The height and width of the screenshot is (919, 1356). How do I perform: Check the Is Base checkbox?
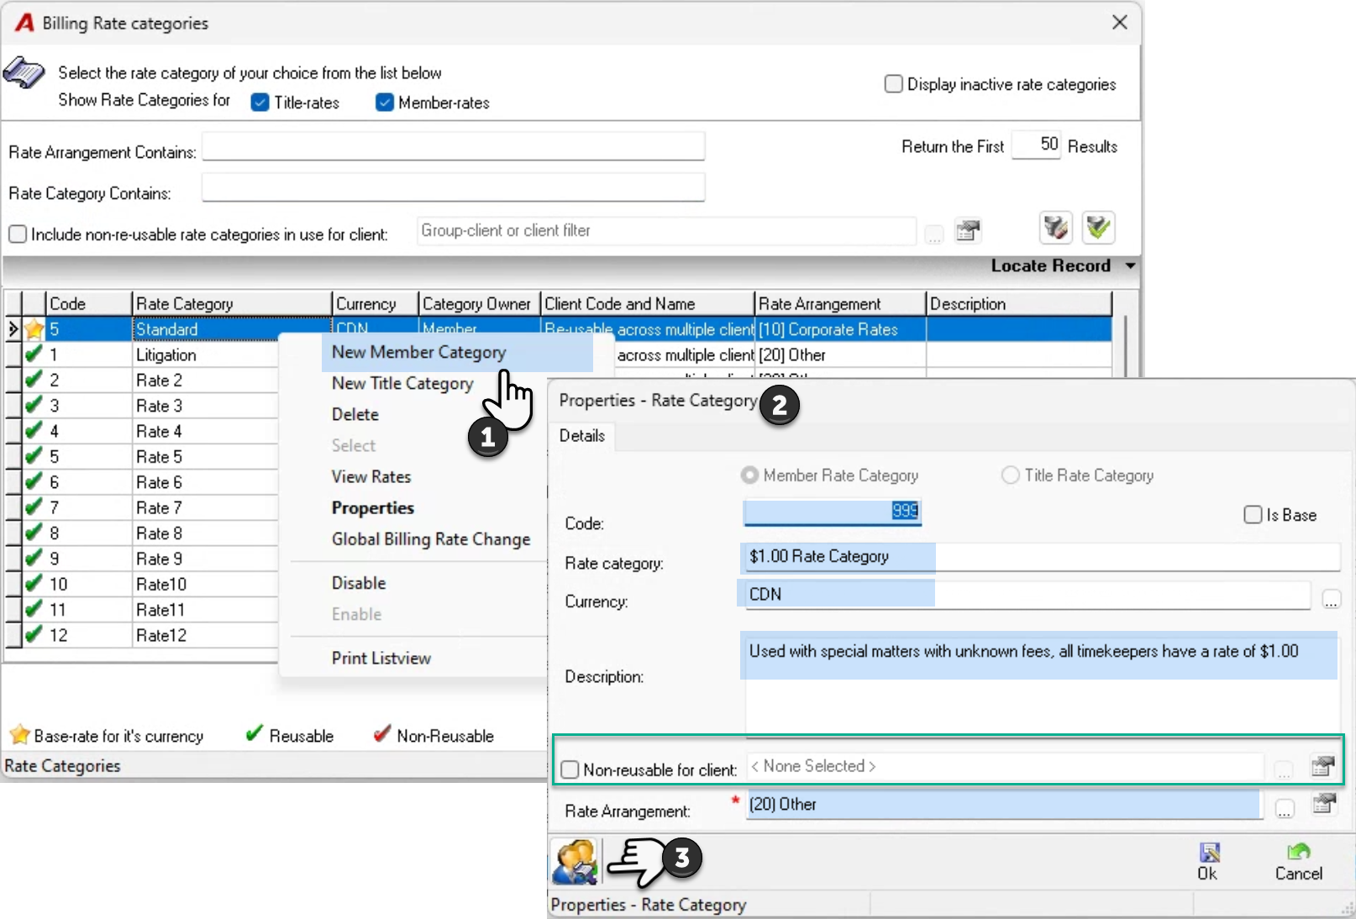click(x=1253, y=514)
